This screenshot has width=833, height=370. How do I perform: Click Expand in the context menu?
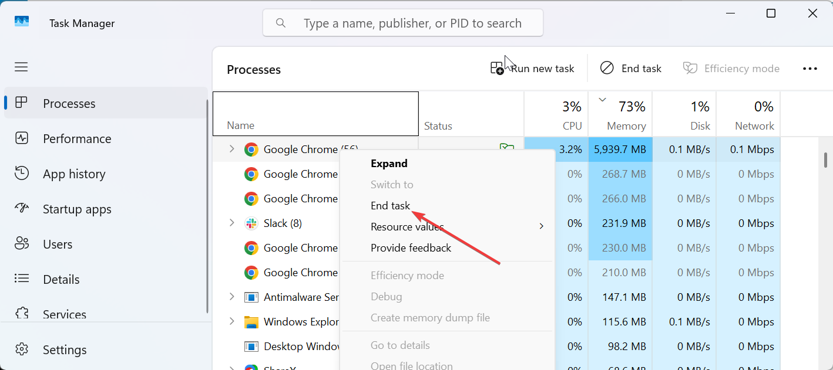pos(389,163)
